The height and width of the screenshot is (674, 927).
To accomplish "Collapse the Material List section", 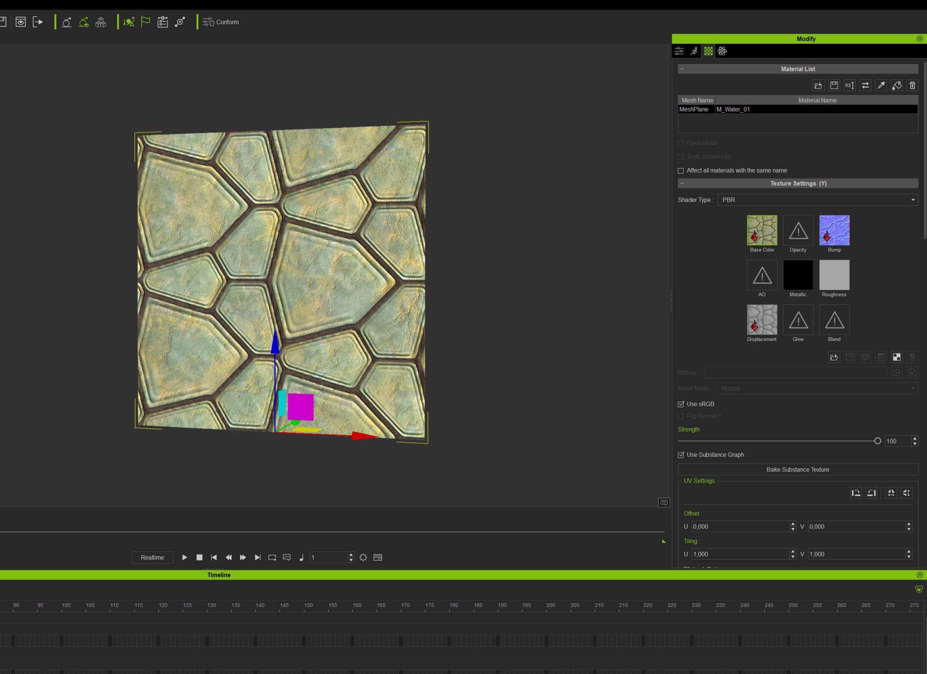I will click(x=682, y=69).
